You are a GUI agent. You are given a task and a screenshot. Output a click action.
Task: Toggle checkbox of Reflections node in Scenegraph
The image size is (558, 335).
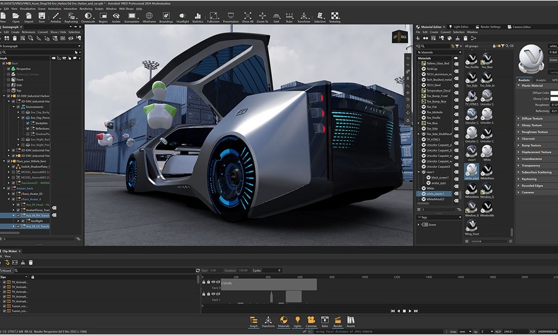28,128
